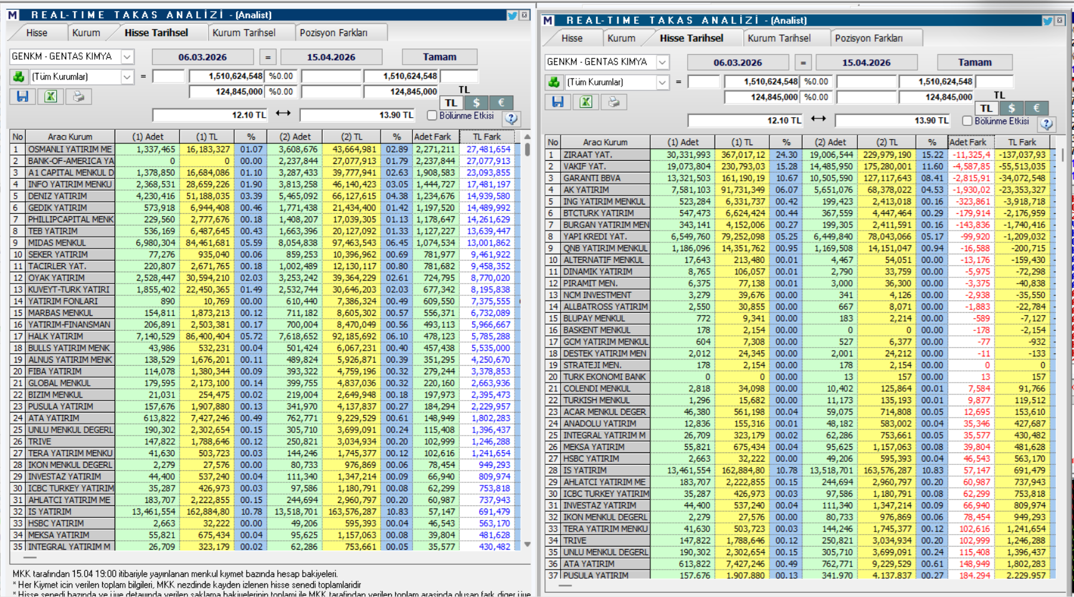The width and height of the screenshot is (1074, 597).
Task: Sort by TL Fark column header in right window
Action: tap(1022, 142)
